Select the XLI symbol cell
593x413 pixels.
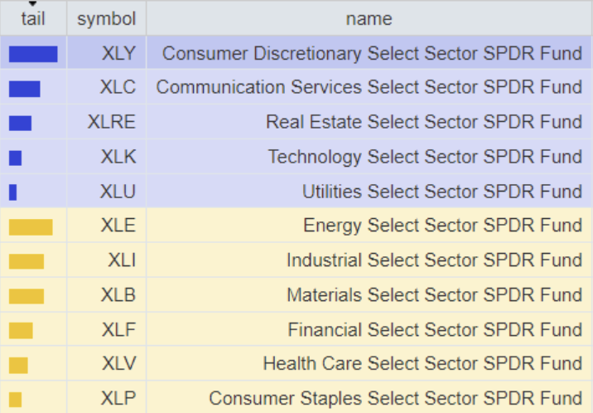point(122,260)
